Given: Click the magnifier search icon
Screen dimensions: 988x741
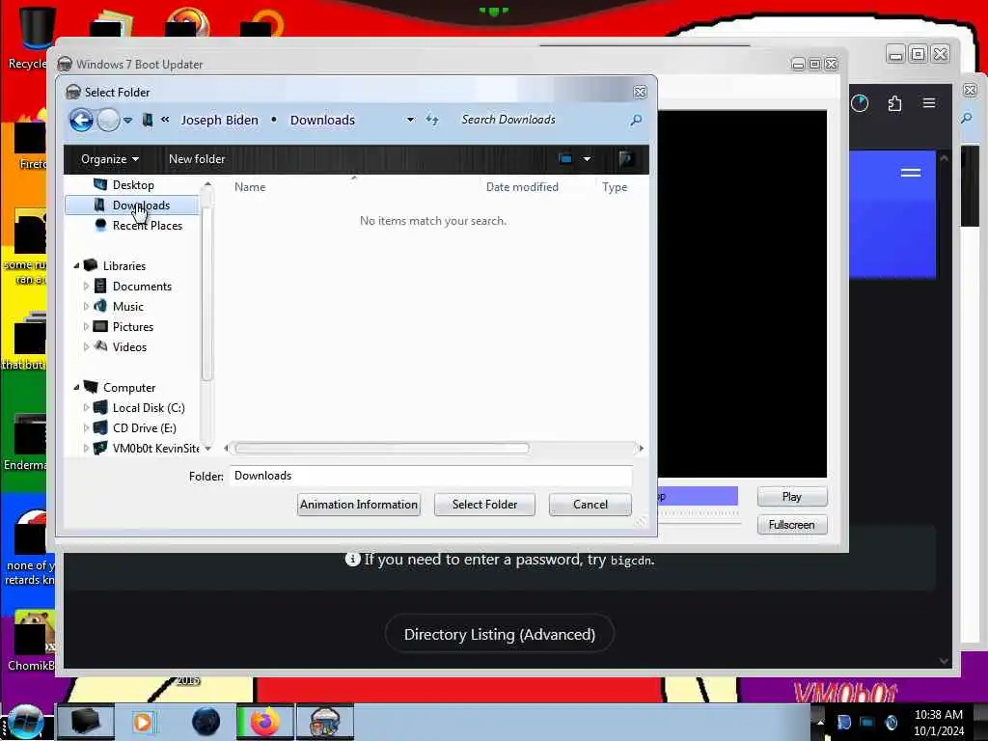Looking at the screenshot, I should click(x=636, y=120).
